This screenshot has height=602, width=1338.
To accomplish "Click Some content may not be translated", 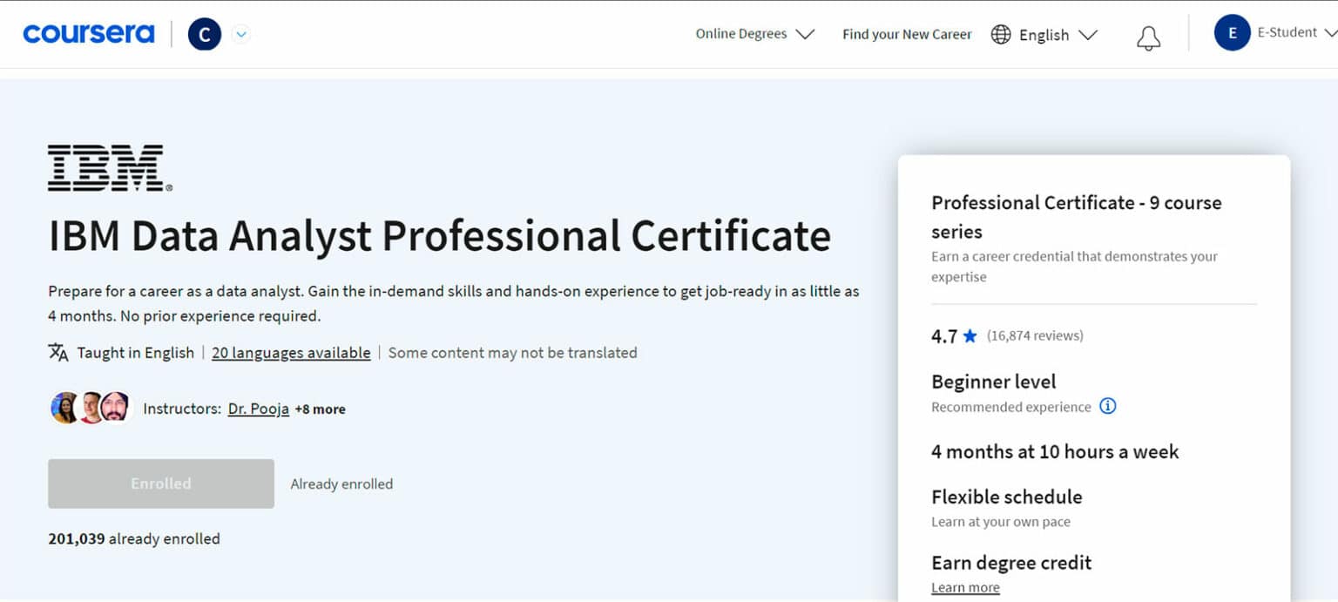I will (512, 353).
